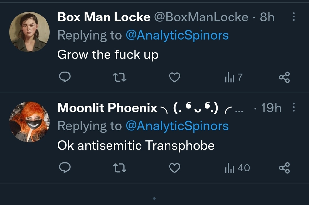Like the "Grow the fuck up" tweet
The width and height of the screenshot is (309, 205).
174,77
